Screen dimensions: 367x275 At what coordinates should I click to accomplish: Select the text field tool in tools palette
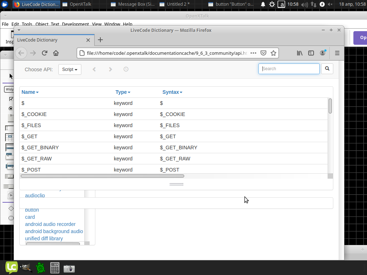coord(9,128)
